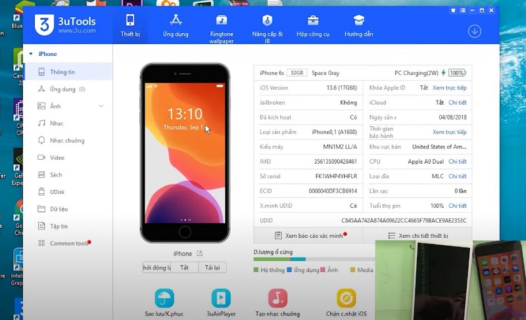Select Thông tin in the sidebar
This screenshot has height=320, width=526.
pyautogui.click(x=68, y=72)
